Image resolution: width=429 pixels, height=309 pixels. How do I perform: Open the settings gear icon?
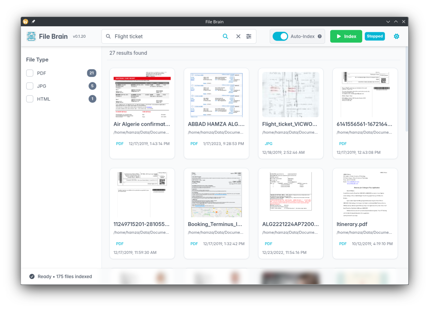coord(396,36)
